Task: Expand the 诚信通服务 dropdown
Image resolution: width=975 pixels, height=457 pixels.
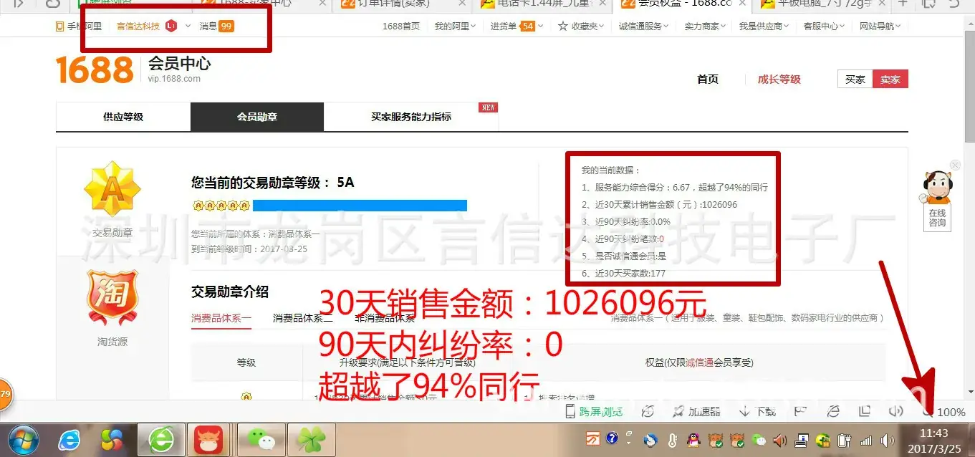Action: (x=644, y=27)
